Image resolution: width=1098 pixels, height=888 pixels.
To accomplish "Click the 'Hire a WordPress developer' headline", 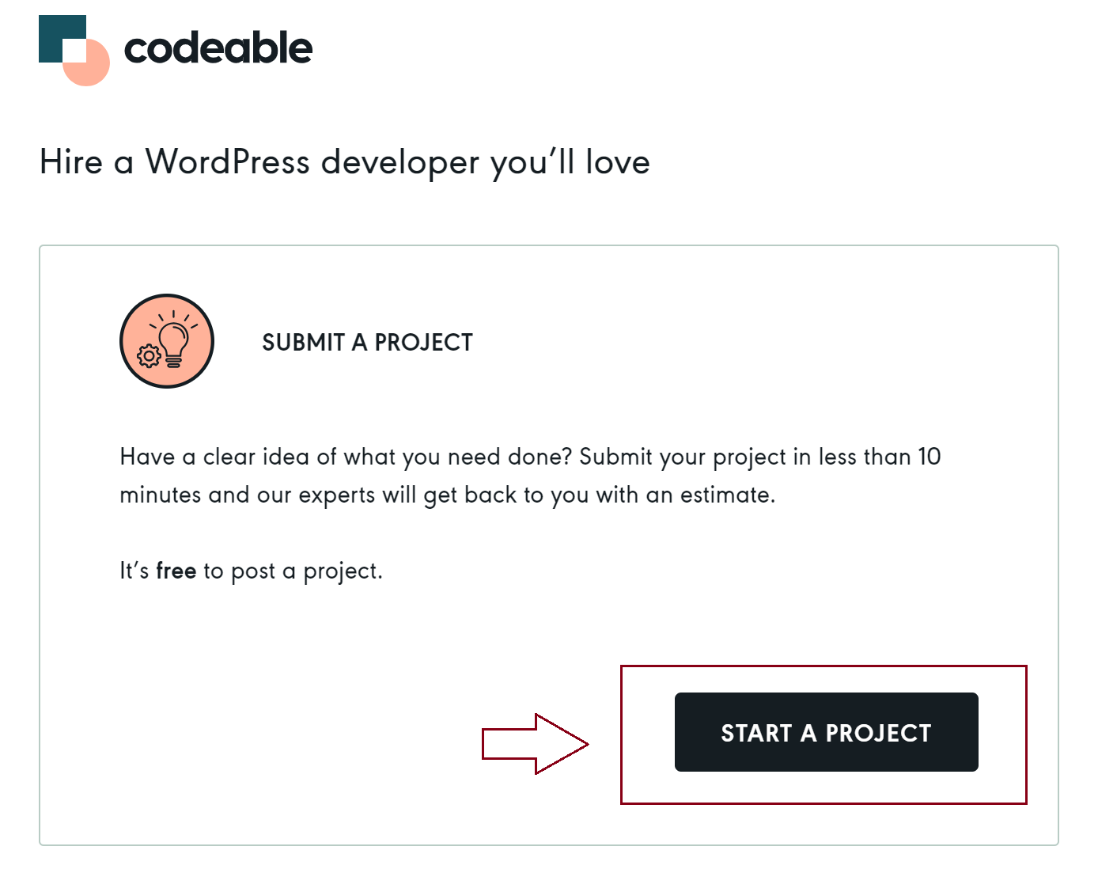I will tap(344, 162).
